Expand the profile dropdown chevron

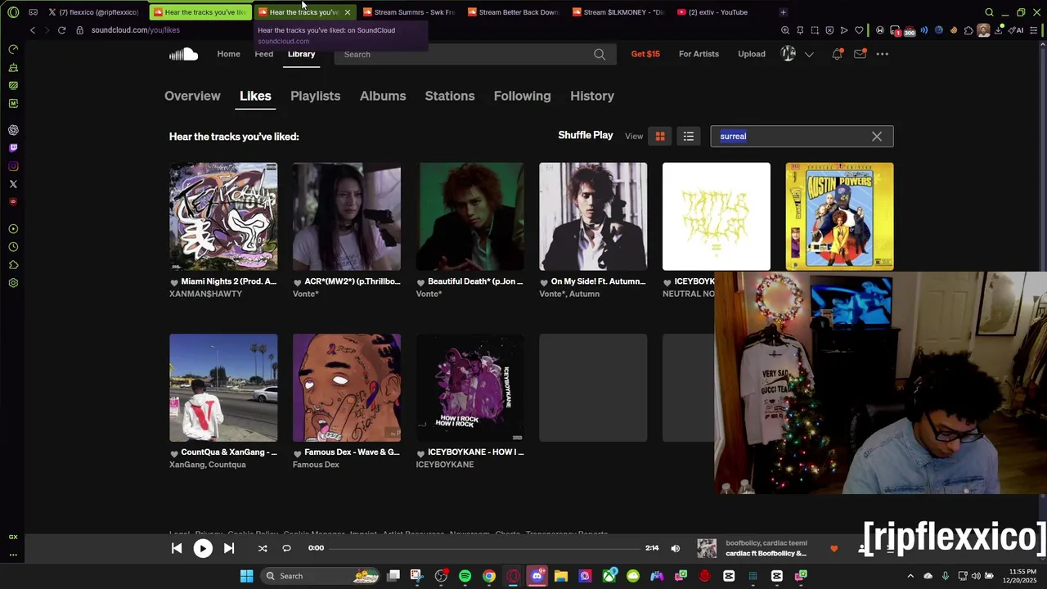(x=809, y=55)
